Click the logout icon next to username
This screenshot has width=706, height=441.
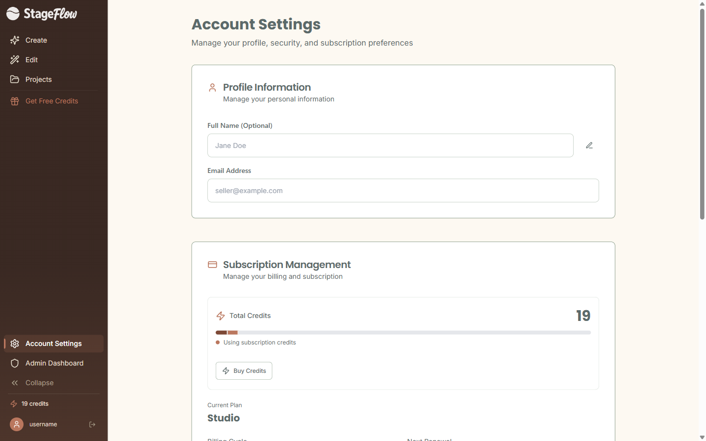92,424
